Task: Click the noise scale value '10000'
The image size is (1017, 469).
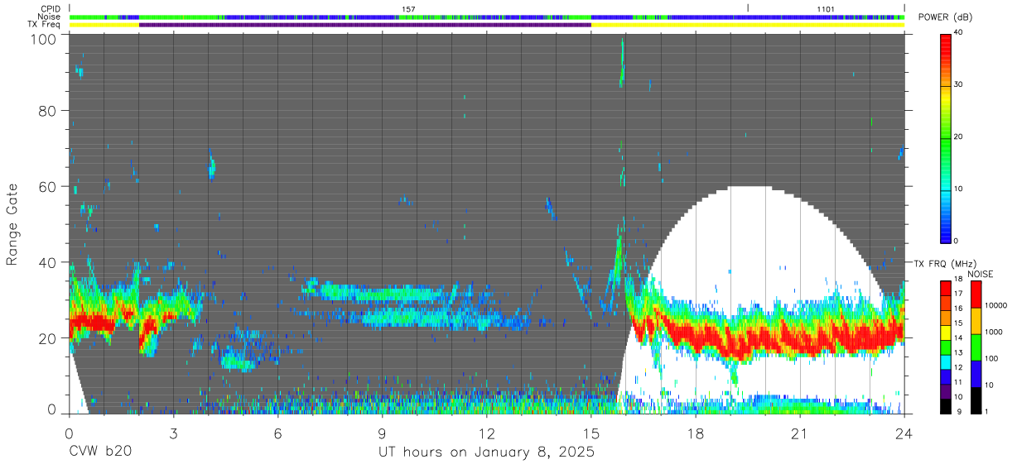Action: pos(996,305)
